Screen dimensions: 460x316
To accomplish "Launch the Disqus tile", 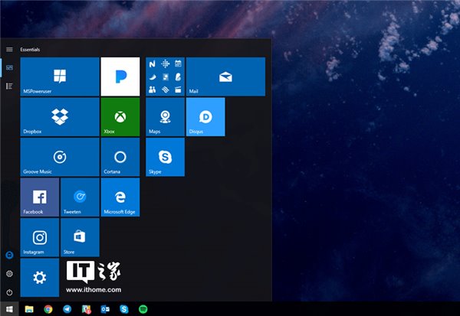I will click(205, 117).
